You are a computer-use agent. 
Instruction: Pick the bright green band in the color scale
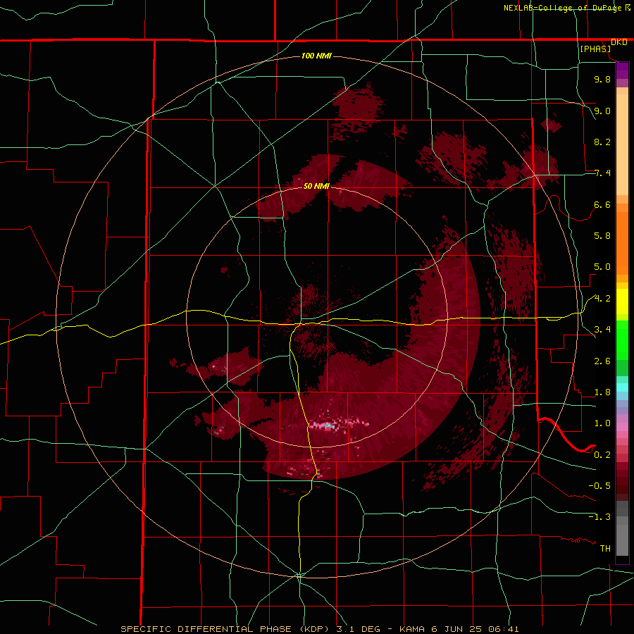pyautogui.click(x=622, y=340)
